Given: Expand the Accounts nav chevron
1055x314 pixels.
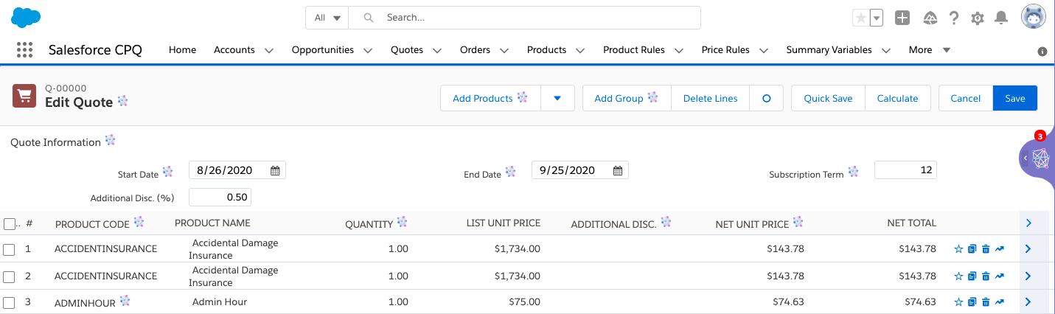Looking at the screenshot, I should 269,51.
